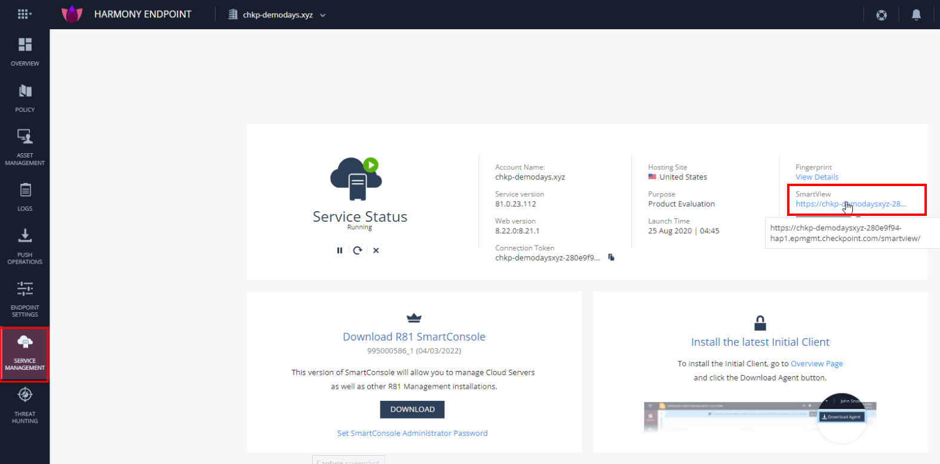Select the connection token value text
The image size is (940, 464).
[x=548, y=258]
